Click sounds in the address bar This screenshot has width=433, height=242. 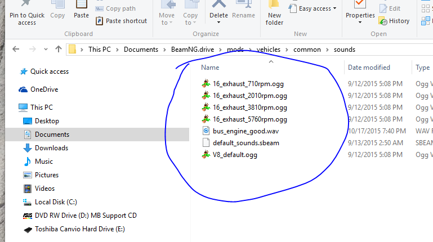click(x=345, y=50)
